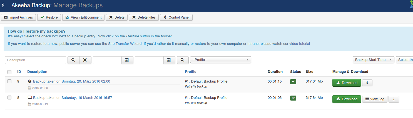Download backup ID 8
This screenshot has width=413, height=118.
point(347,99)
